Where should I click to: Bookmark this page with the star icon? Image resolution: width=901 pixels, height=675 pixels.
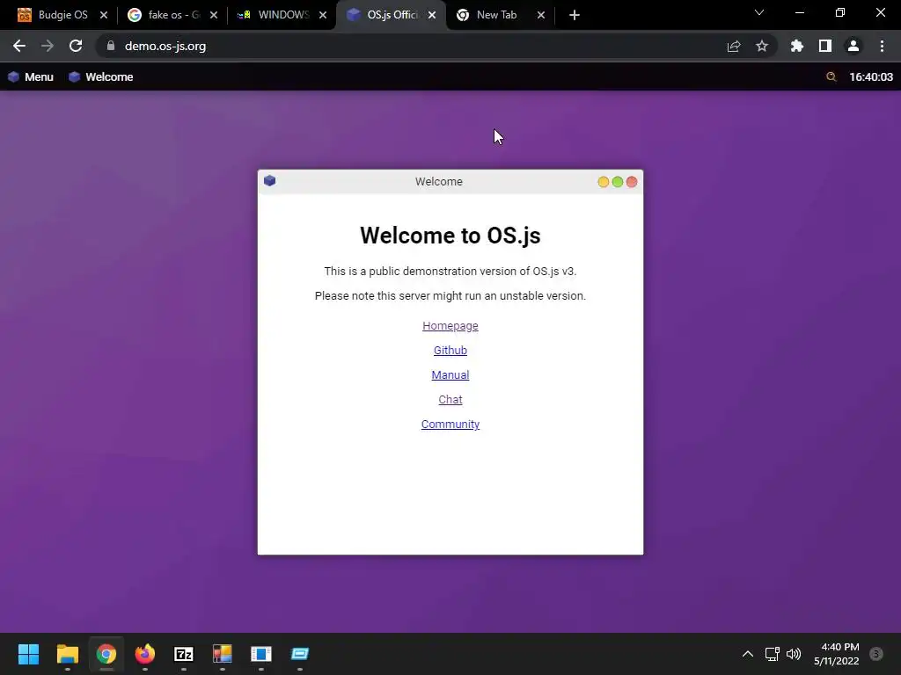pyautogui.click(x=762, y=46)
